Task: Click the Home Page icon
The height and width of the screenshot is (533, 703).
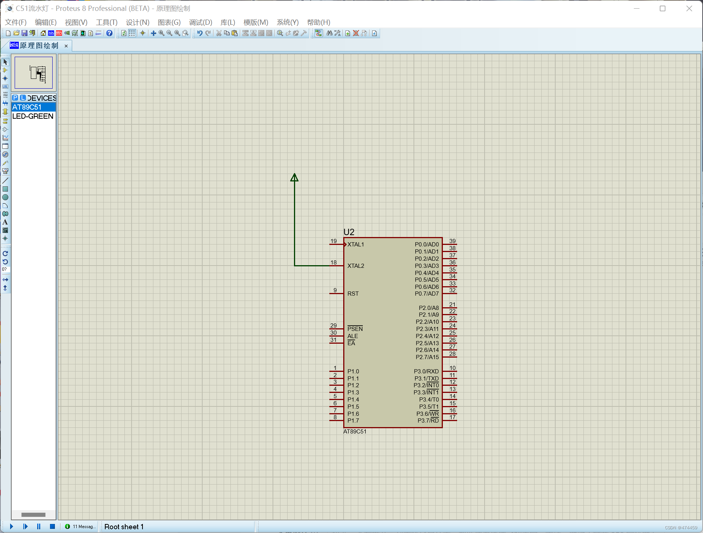Action: point(43,33)
